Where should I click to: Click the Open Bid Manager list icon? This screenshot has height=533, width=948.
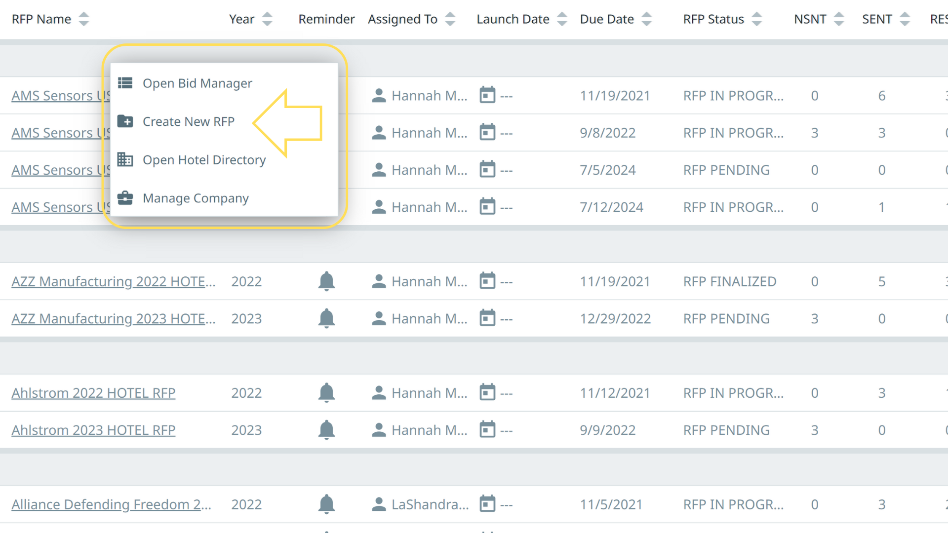[x=125, y=83]
